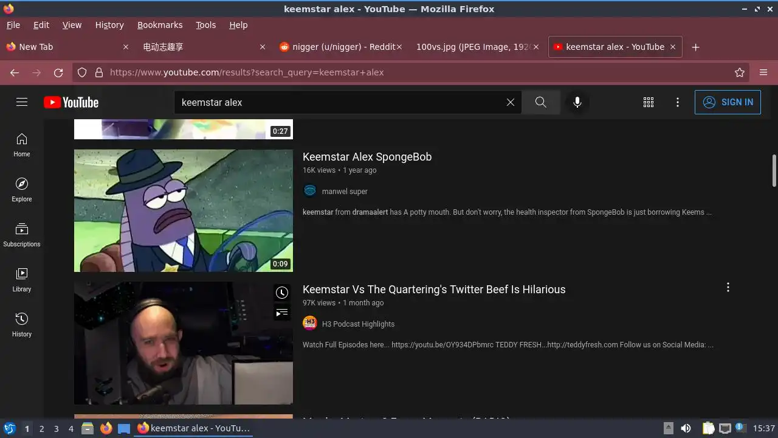Open tracking protection shield icon
Screen dimensions: 778x438
coord(82,72)
